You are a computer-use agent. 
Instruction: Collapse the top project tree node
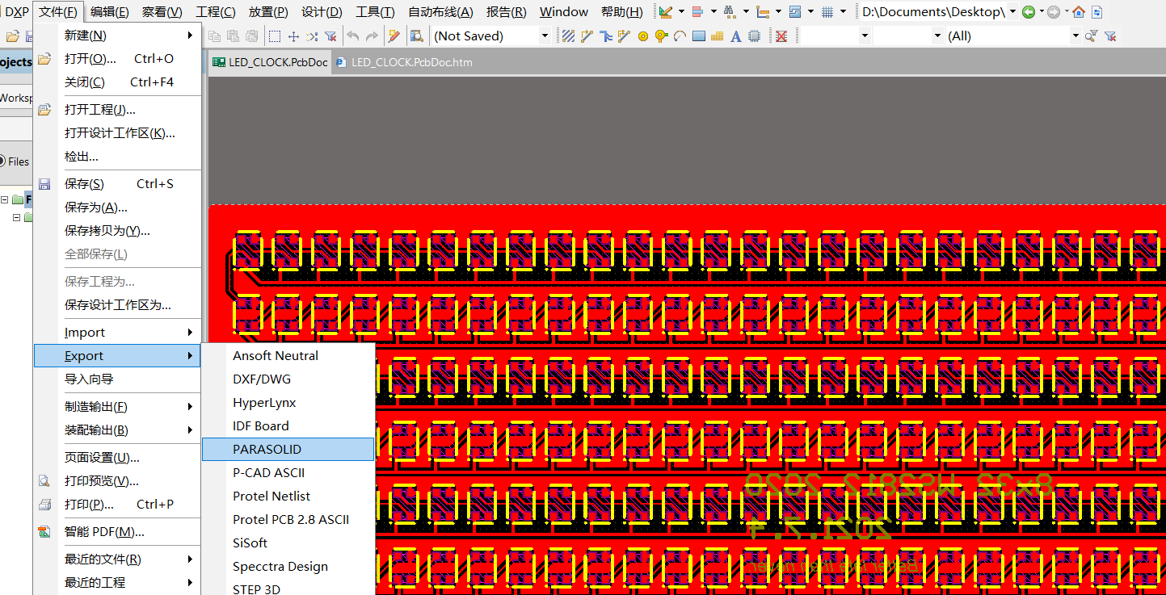4,199
